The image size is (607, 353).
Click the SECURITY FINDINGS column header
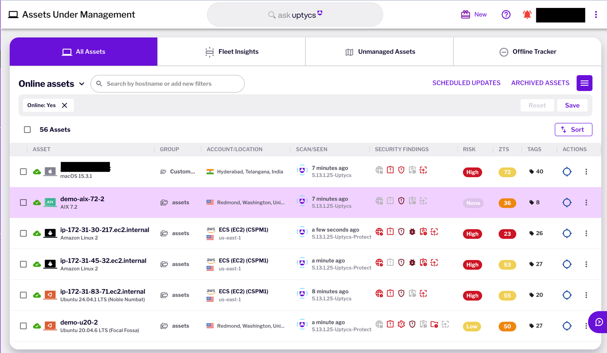click(402, 149)
